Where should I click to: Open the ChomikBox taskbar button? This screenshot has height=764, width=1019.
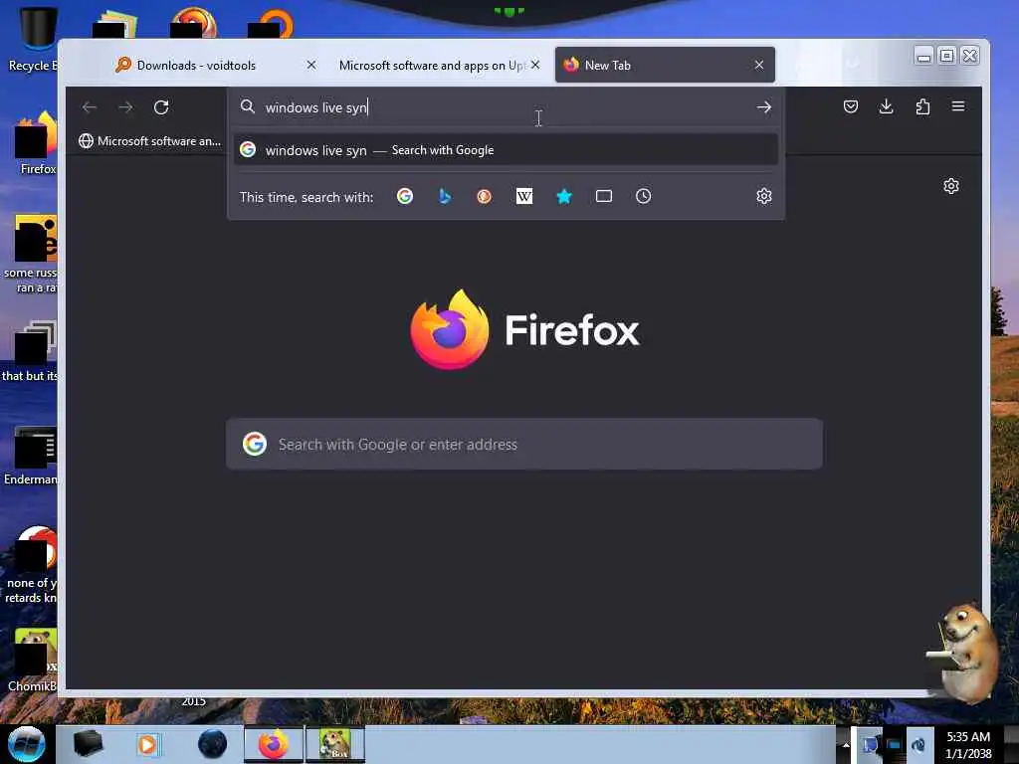pos(335,744)
